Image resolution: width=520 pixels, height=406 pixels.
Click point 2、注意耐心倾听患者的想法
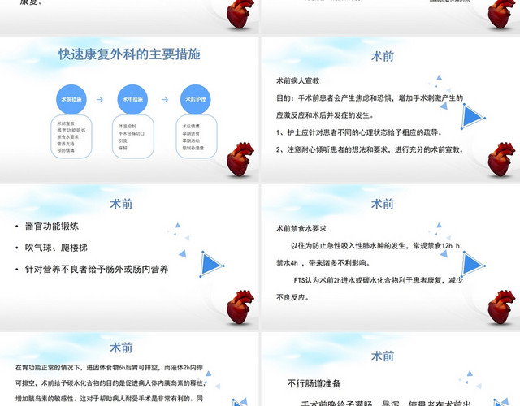(x=370, y=149)
